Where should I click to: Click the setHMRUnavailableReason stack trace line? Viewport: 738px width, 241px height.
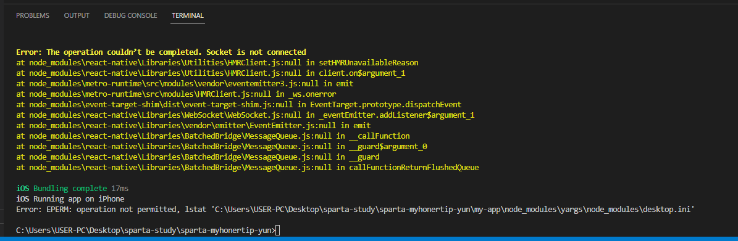pyautogui.click(x=217, y=62)
